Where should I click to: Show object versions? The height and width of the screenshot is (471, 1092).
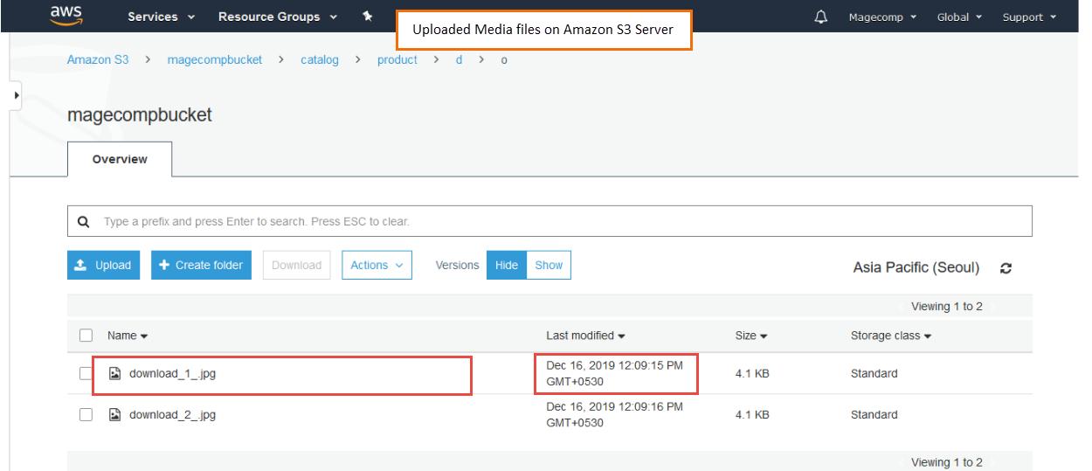click(x=549, y=266)
